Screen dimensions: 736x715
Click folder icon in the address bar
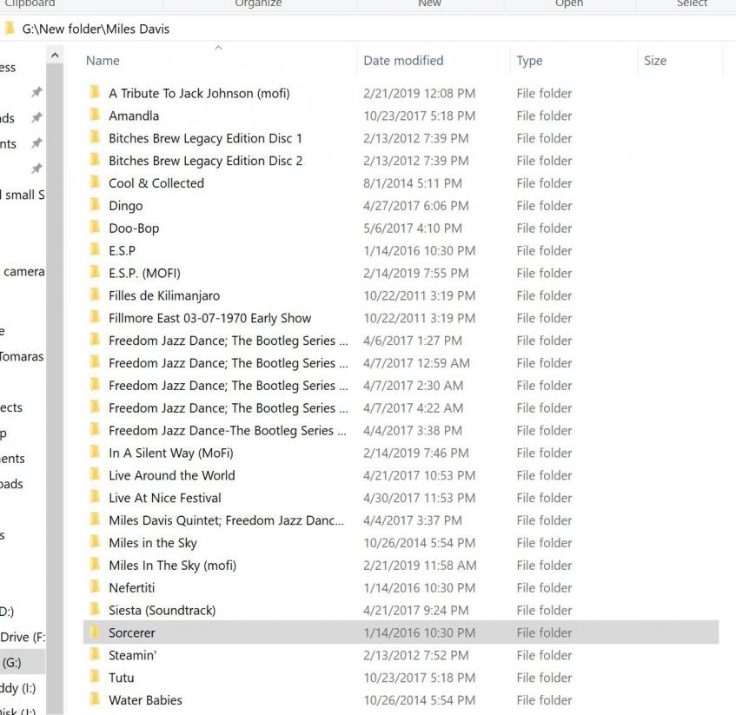10,29
